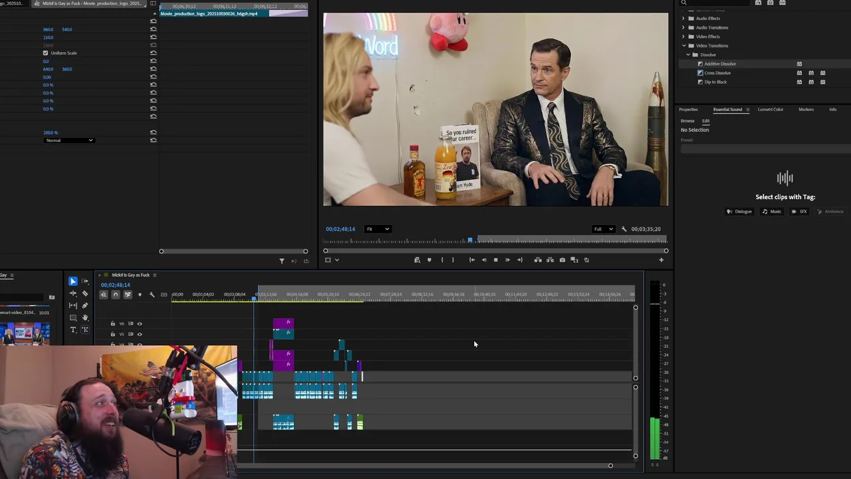Click the Comparison View button

574,260
